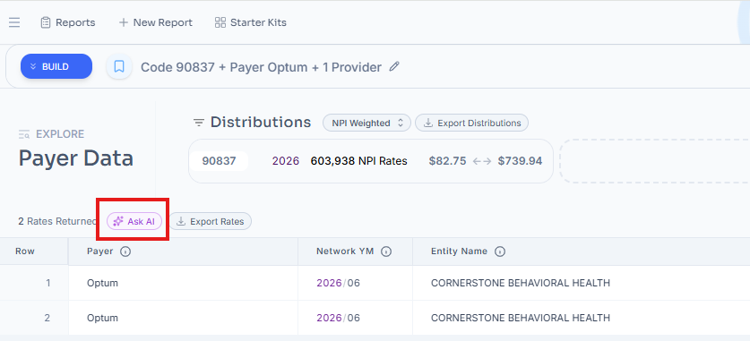This screenshot has width=750, height=341.
Task: Click the bookmark icon beside report title
Action: 119,66
